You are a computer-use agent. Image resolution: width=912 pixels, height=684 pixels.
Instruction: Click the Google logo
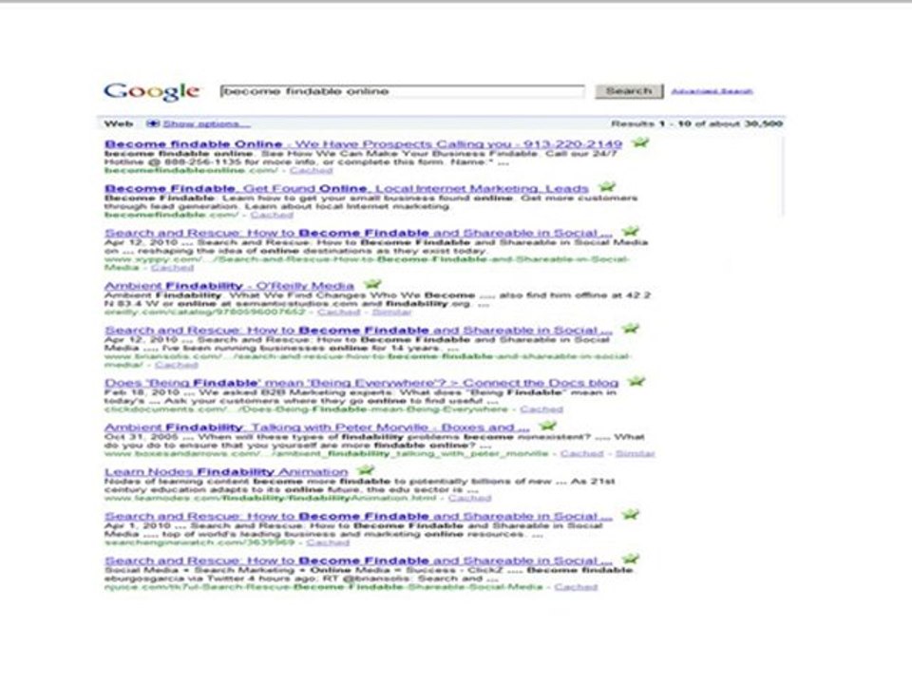tap(152, 91)
